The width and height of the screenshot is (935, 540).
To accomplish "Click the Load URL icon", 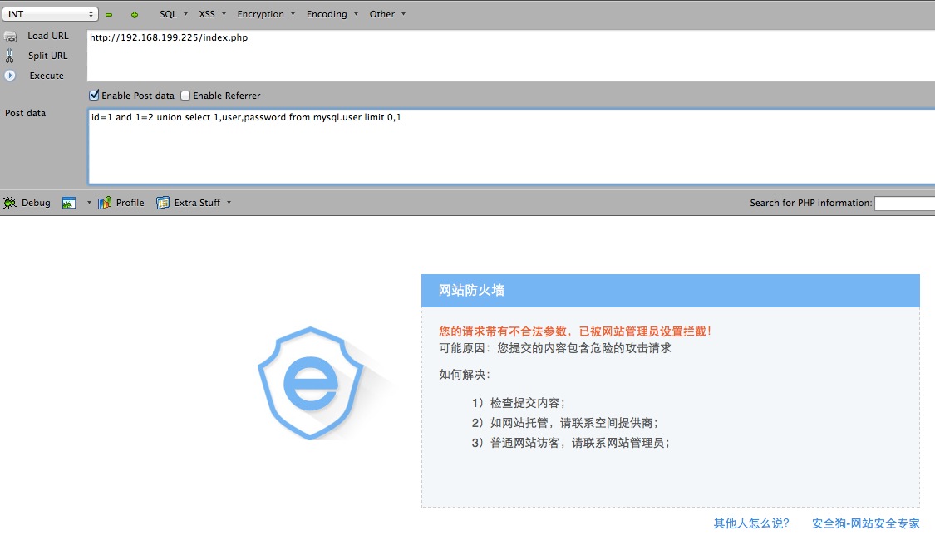I will tap(10, 37).
